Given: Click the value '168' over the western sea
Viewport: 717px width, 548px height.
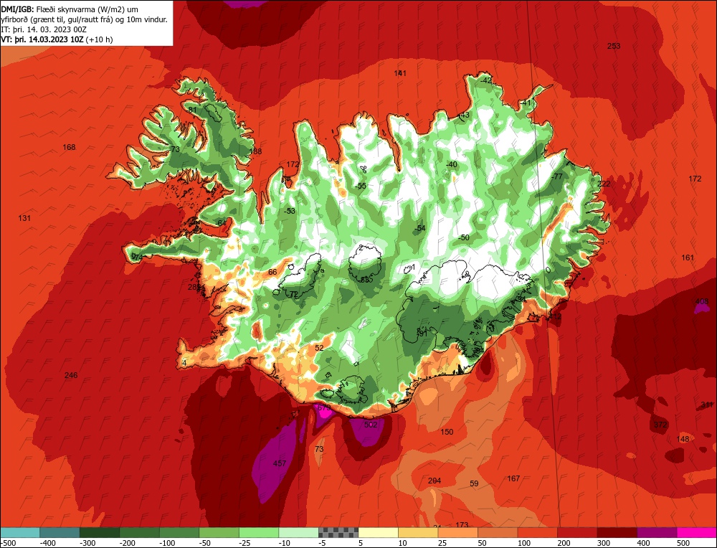Looking at the screenshot, I should coord(69,147).
